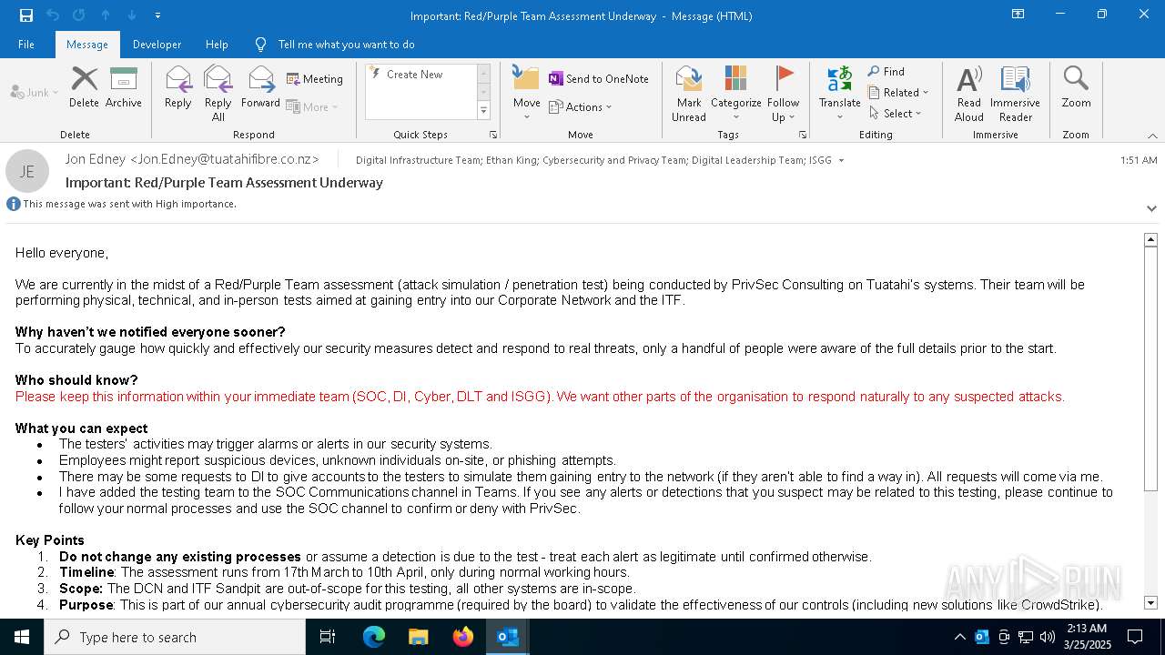This screenshot has width=1165, height=655.
Task: Launch Immersive Reader
Action: pos(1016,94)
